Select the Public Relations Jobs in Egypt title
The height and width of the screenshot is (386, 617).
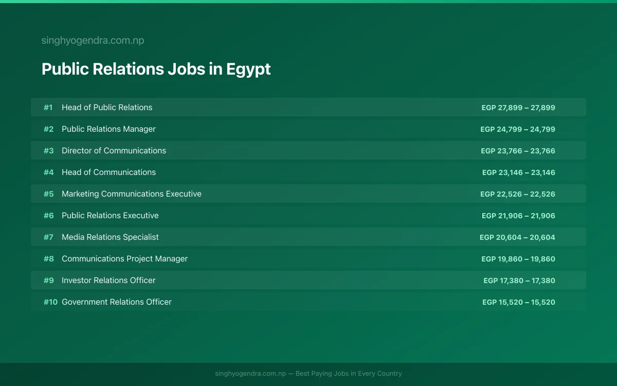click(156, 69)
